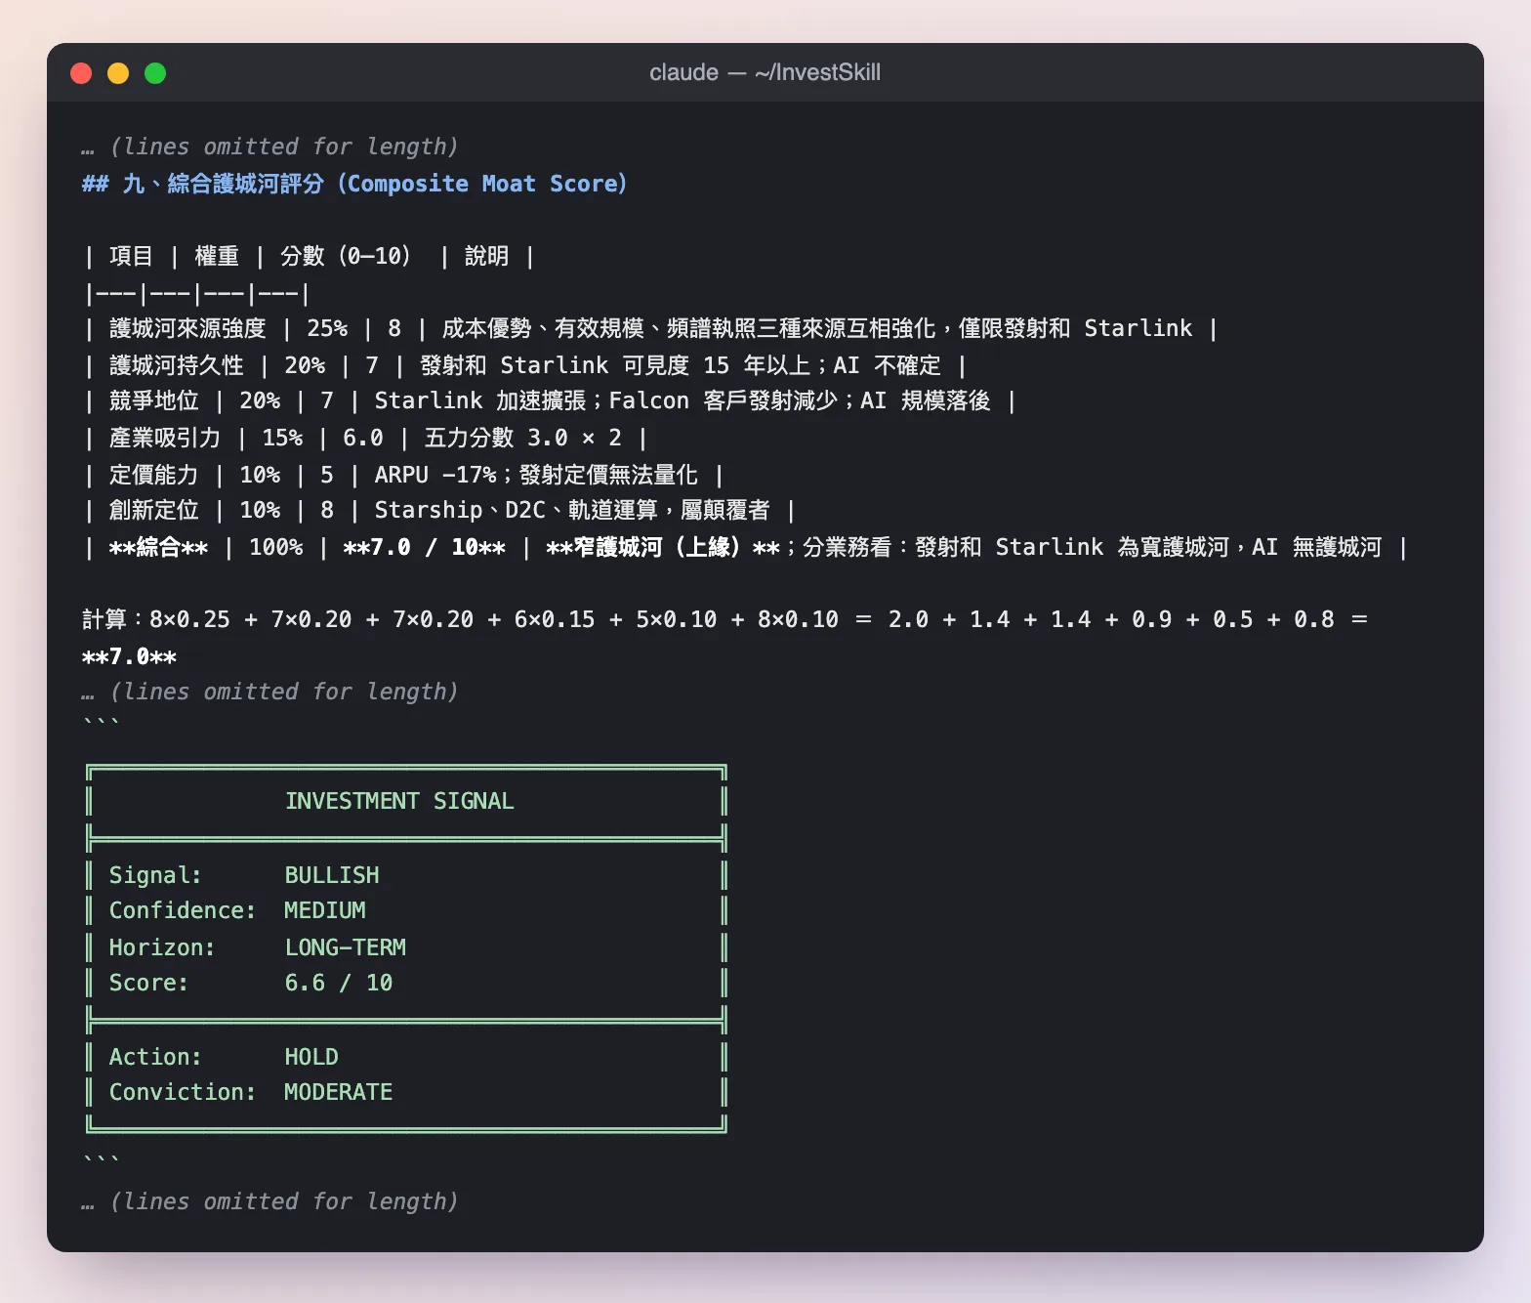Select the "創新定位" row label
The width and height of the screenshot is (1531, 1303).
click(x=153, y=510)
